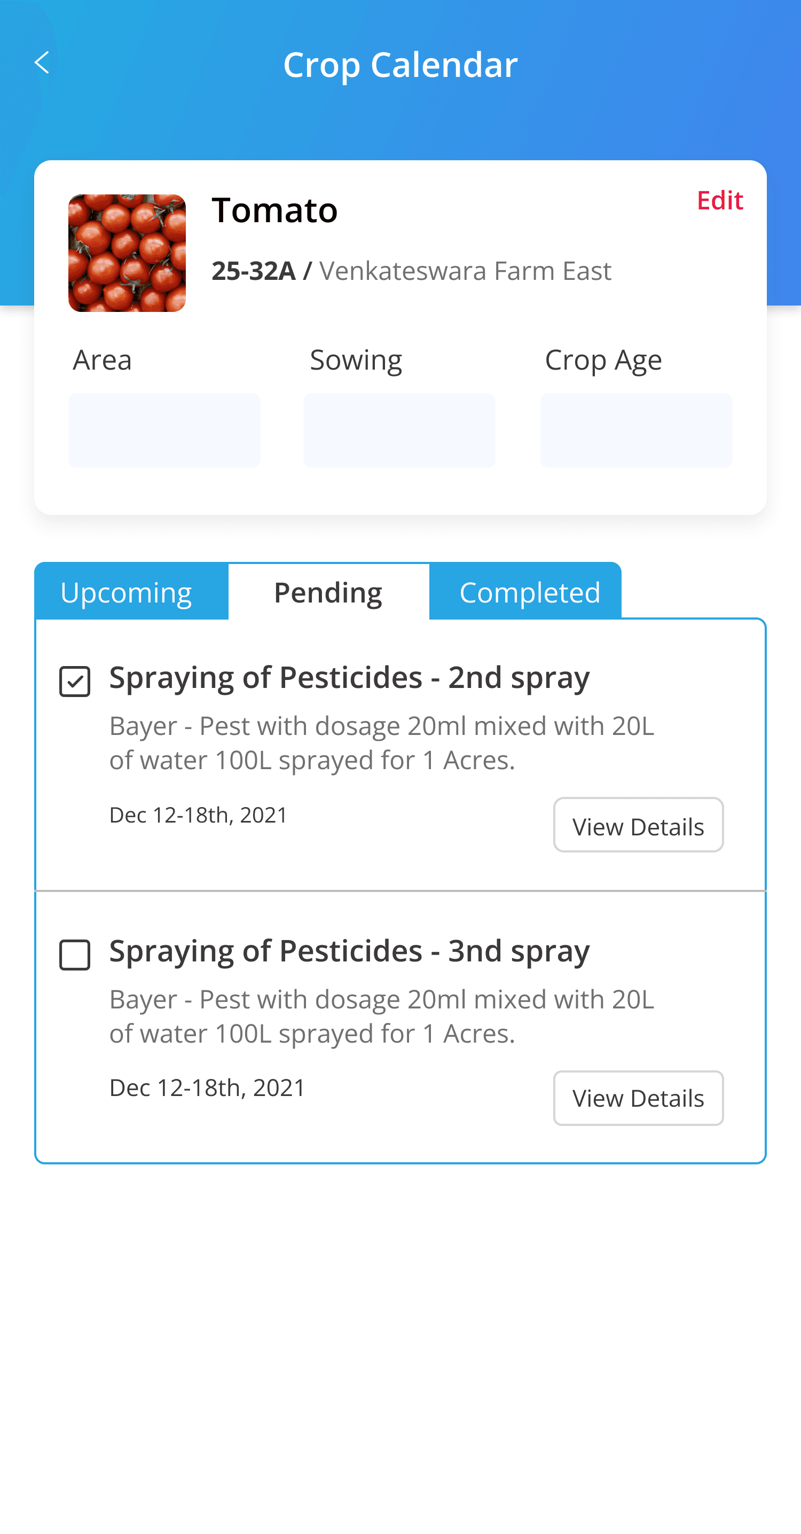Tap the 2nd spray date Dec 12-18th, 2021
The height and width of the screenshot is (1534, 801).
(x=198, y=815)
